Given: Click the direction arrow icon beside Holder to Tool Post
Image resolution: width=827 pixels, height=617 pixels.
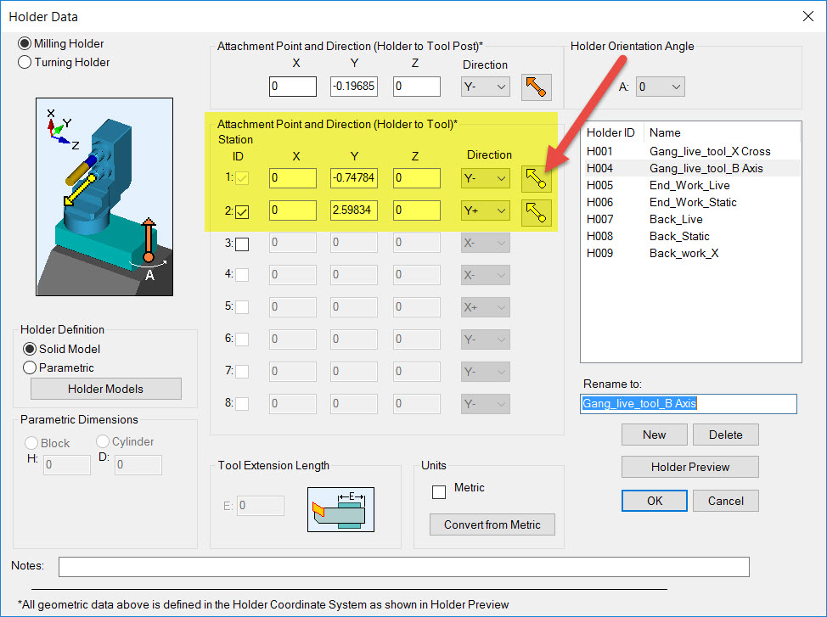Looking at the screenshot, I should click(x=536, y=86).
